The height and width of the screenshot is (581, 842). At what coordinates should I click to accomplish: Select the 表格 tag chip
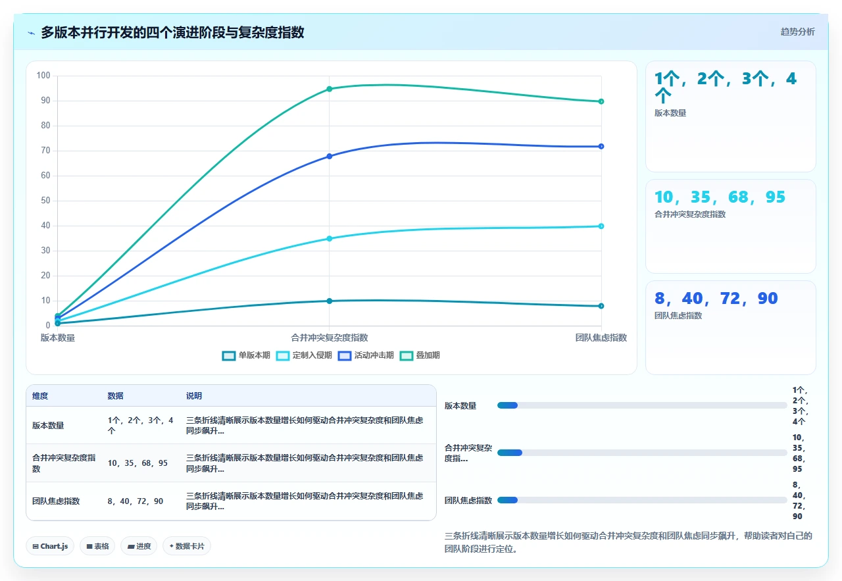tap(97, 546)
